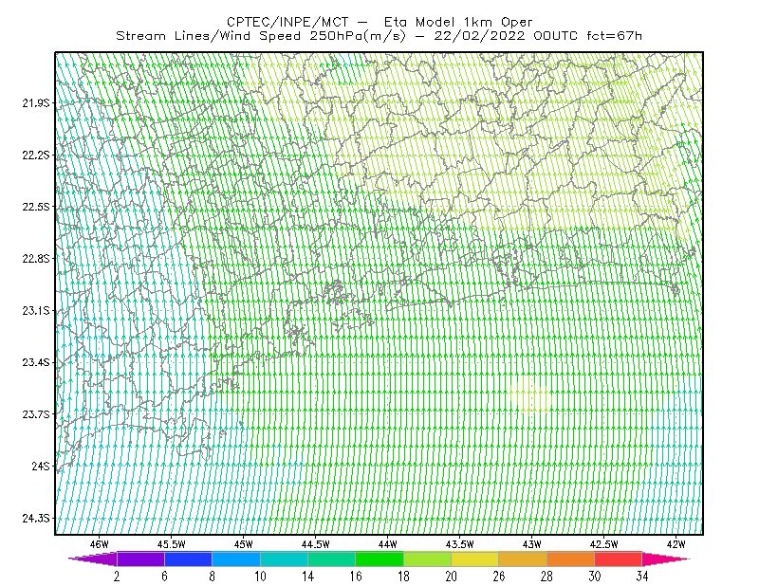Click the longitude label '44.5W'

[x=316, y=544]
